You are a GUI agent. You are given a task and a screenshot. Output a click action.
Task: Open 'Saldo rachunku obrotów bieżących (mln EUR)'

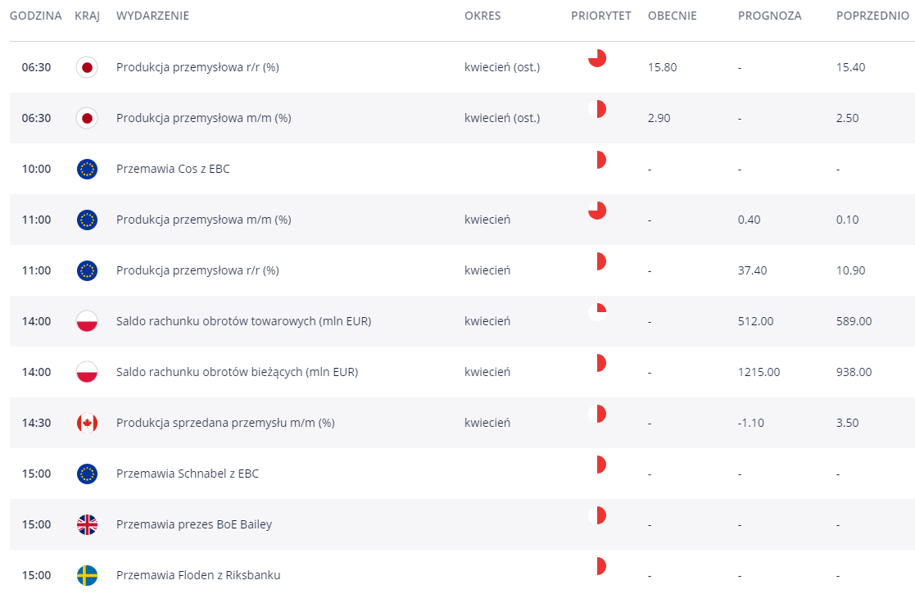pyautogui.click(x=238, y=372)
